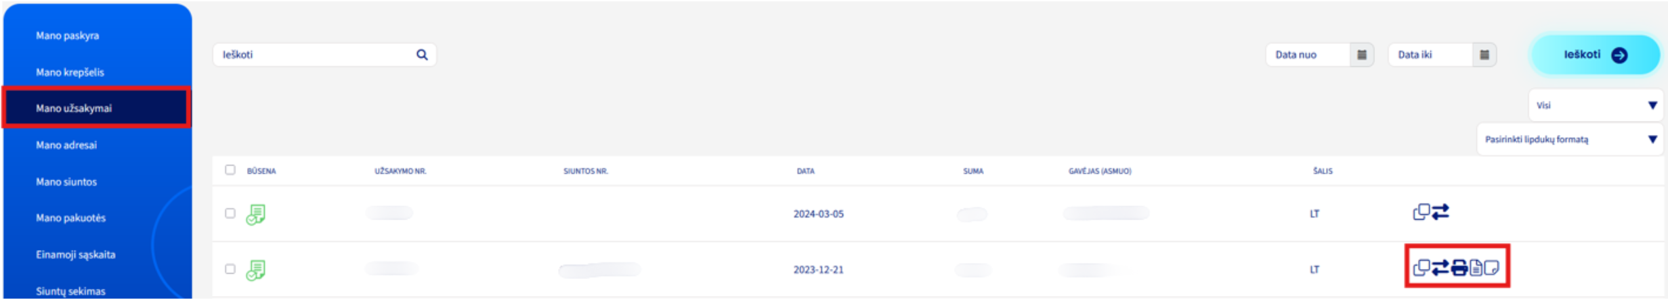Check the 2023-12-21 order checkbox
1668x300 pixels.
point(230,269)
